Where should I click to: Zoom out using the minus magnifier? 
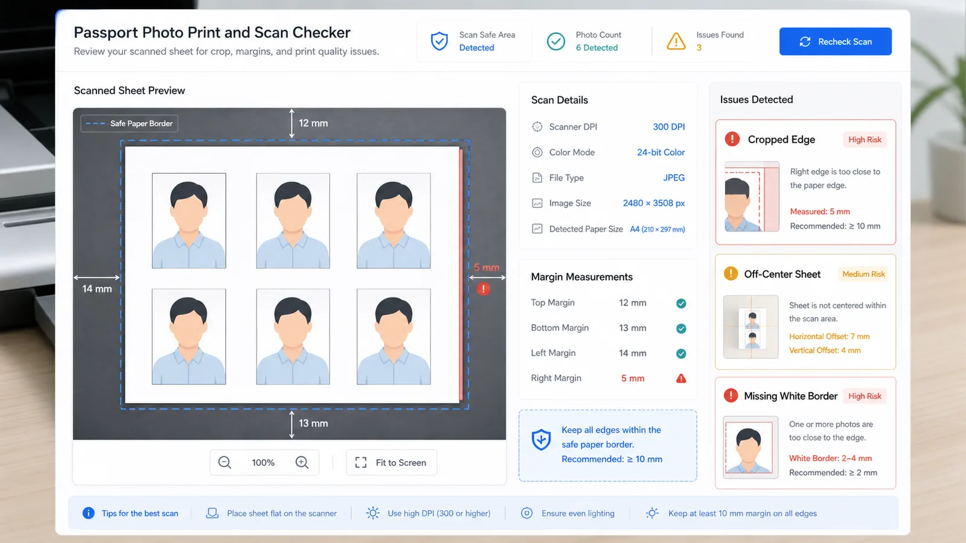[x=225, y=462]
